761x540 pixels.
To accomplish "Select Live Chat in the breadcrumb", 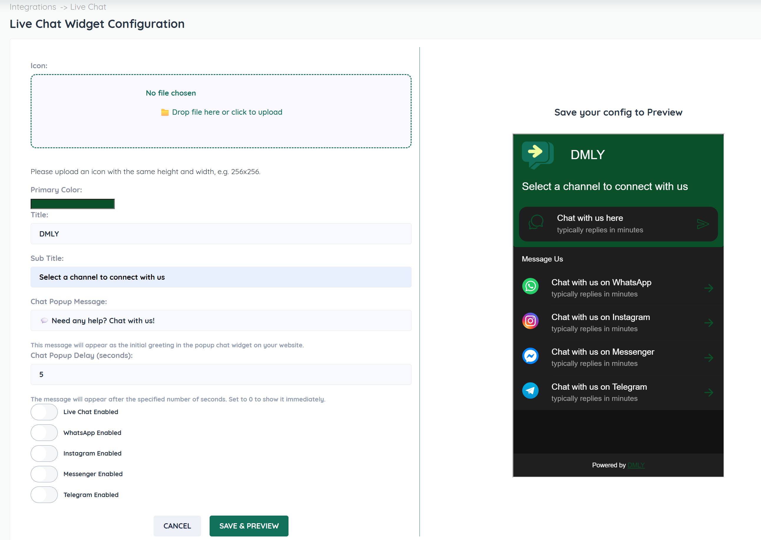I will [88, 7].
